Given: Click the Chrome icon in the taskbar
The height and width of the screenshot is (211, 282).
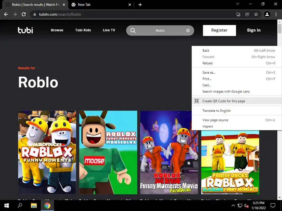Looking at the screenshot, I should [x=47, y=206].
